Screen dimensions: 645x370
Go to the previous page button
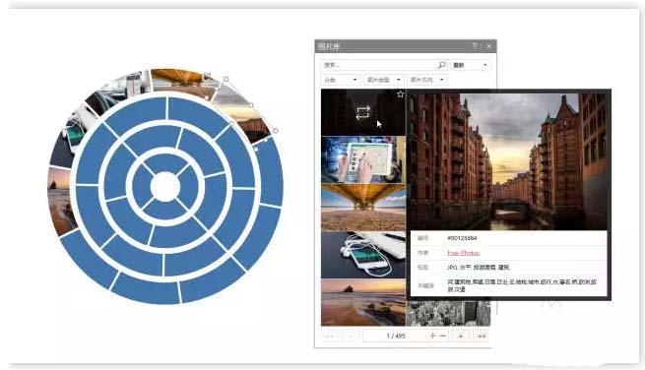pos(351,336)
